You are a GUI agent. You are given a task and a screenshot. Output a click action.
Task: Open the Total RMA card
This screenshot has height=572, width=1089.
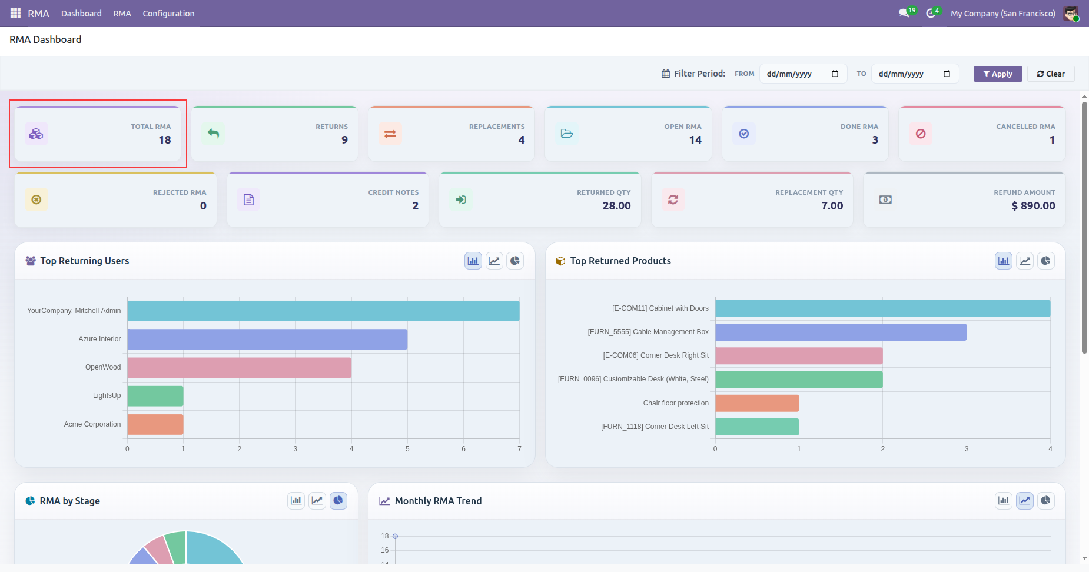[98, 134]
